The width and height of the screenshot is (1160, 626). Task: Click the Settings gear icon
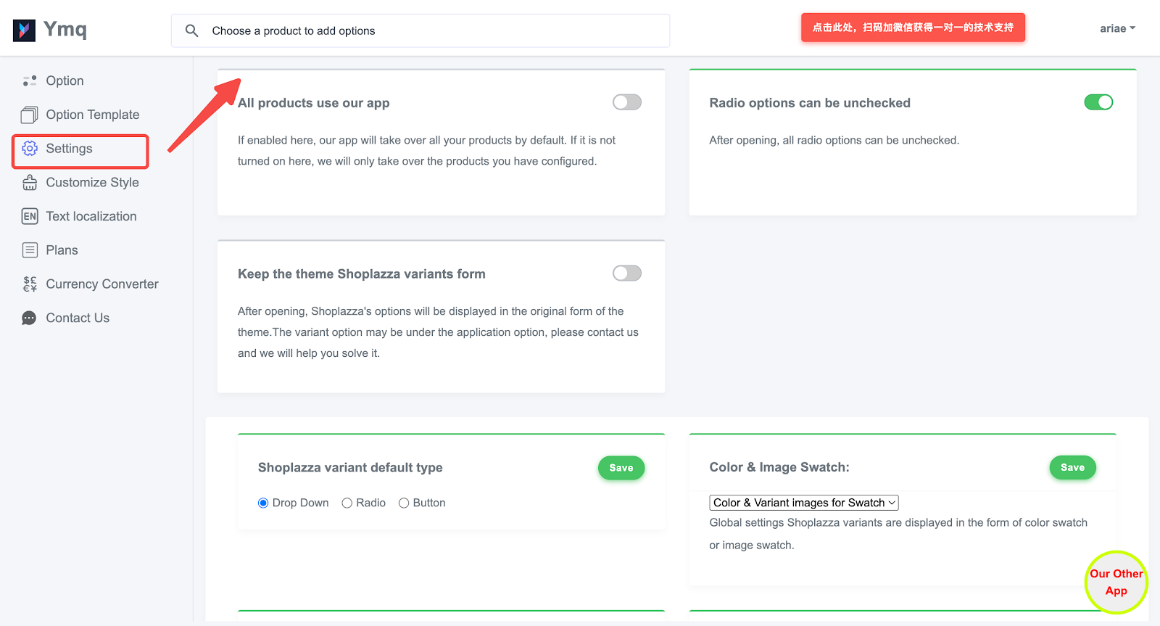(x=30, y=149)
